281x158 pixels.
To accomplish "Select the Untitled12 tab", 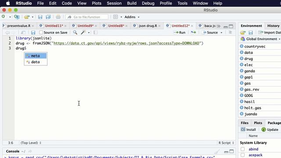I will [180, 26].
